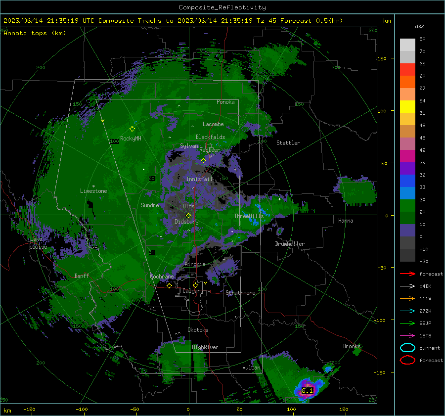The width and height of the screenshot is (445, 416).
Task: Click the Stettler map label
Action: point(288,143)
